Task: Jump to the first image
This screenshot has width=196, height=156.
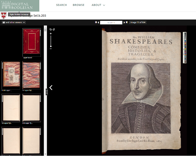Action: coord(96,22)
